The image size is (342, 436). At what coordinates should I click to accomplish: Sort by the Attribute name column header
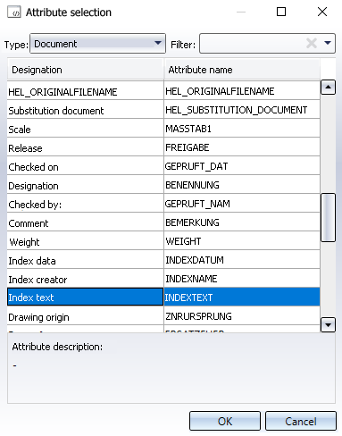tap(242, 70)
